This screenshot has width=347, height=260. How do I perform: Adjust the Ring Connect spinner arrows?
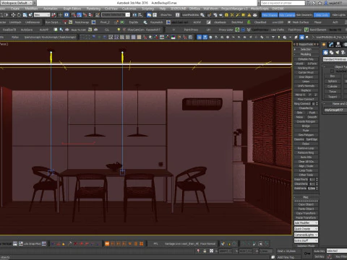click(317, 104)
